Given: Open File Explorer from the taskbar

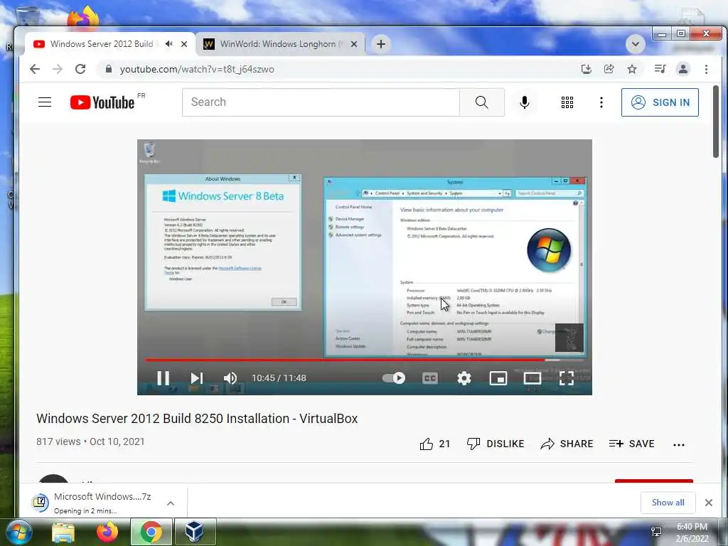Looking at the screenshot, I should (x=63, y=532).
